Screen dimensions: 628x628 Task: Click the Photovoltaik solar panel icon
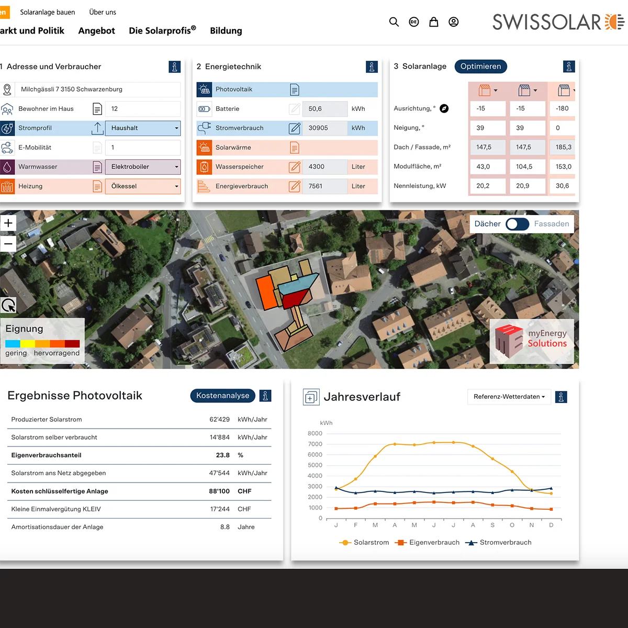(x=204, y=89)
